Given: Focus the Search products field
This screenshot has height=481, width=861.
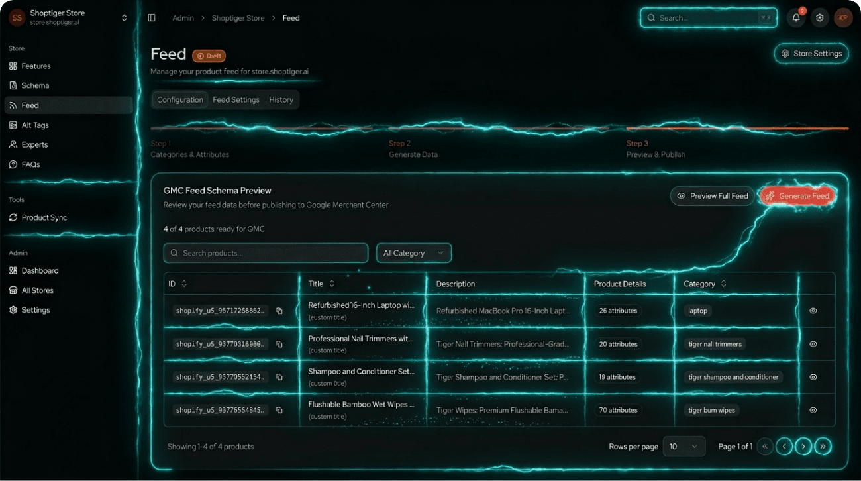Looking at the screenshot, I should click(266, 253).
